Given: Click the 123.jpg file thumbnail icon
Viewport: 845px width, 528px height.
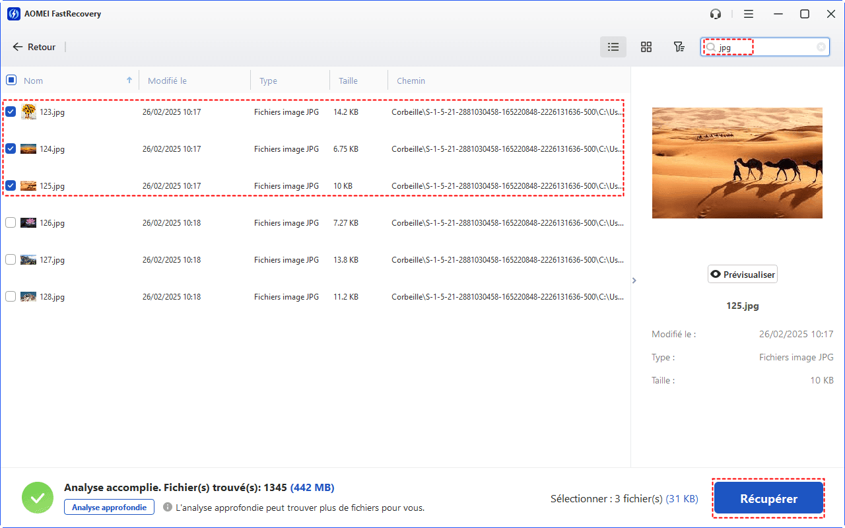Looking at the screenshot, I should tap(28, 112).
